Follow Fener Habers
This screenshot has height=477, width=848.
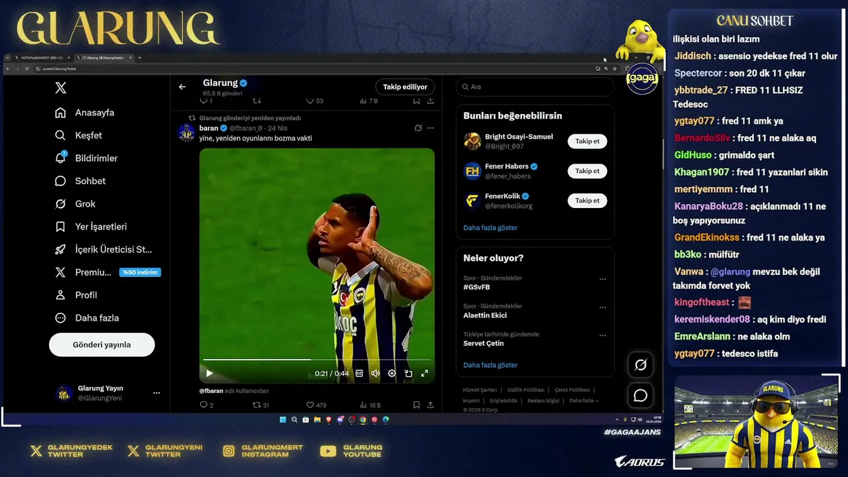[587, 171]
